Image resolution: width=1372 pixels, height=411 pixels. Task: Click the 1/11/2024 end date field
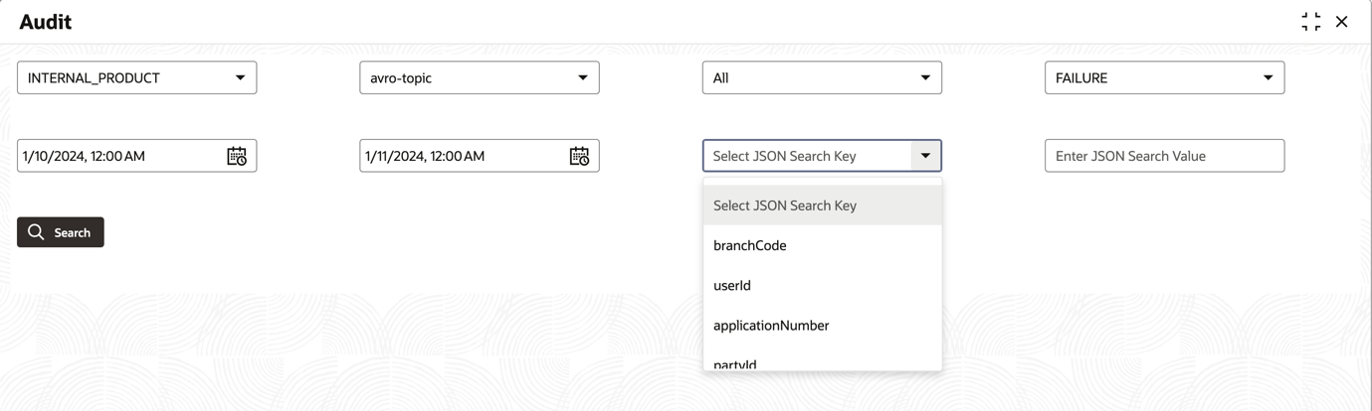coord(480,156)
